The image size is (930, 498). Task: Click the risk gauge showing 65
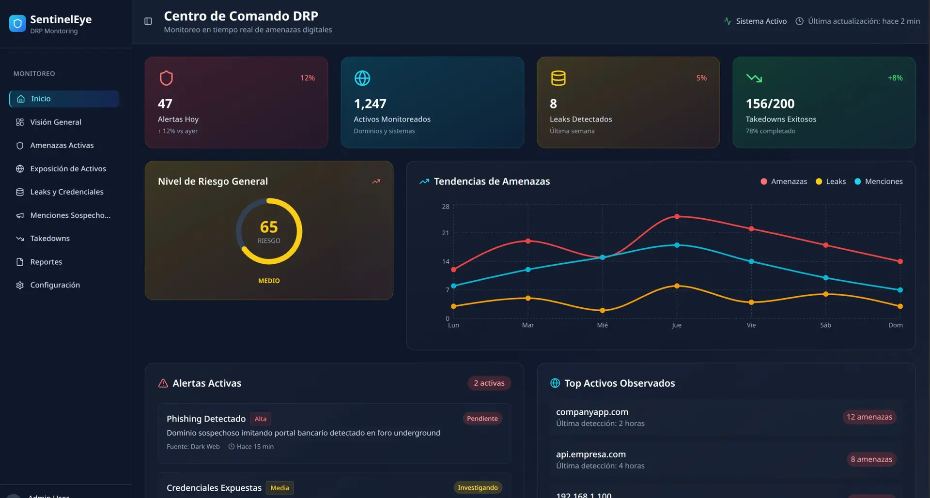pos(269,231)
